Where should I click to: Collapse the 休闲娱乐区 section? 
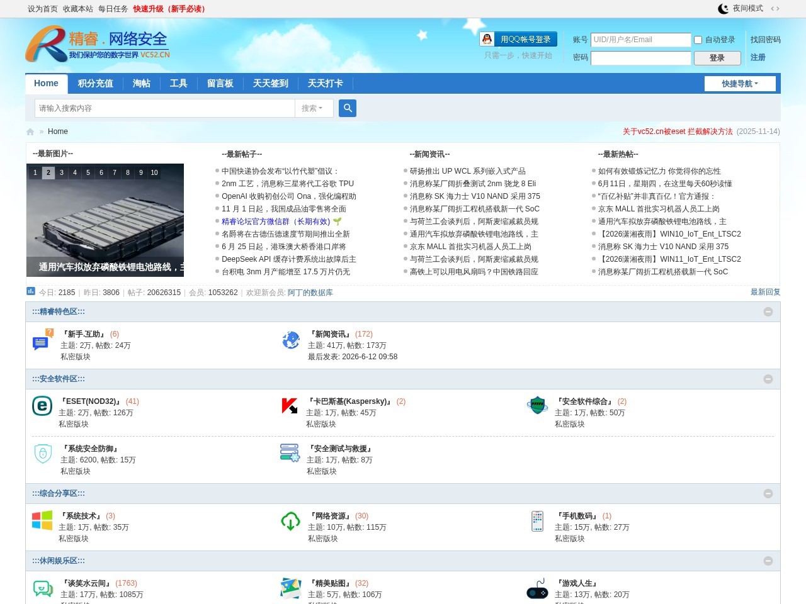point(768,561)
